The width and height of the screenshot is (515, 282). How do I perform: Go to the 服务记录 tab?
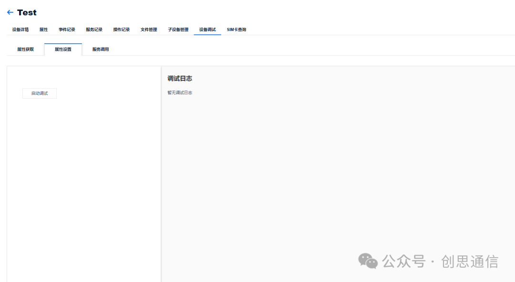[94, 30]
